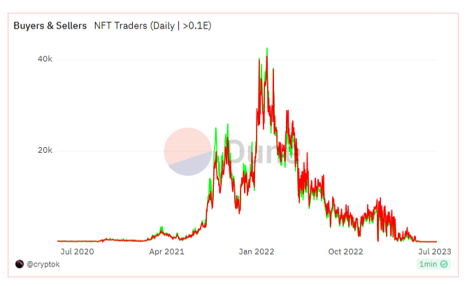The width and height of the screenshot is (467, 286).
Task: Click the Oct 2022 x-axis label
Action: [x=345, y=252]
